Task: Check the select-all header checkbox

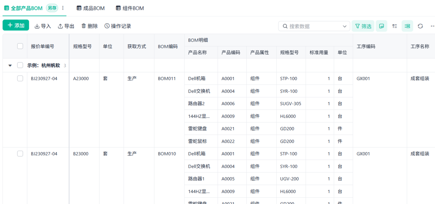Action: [x=20, y=46]
